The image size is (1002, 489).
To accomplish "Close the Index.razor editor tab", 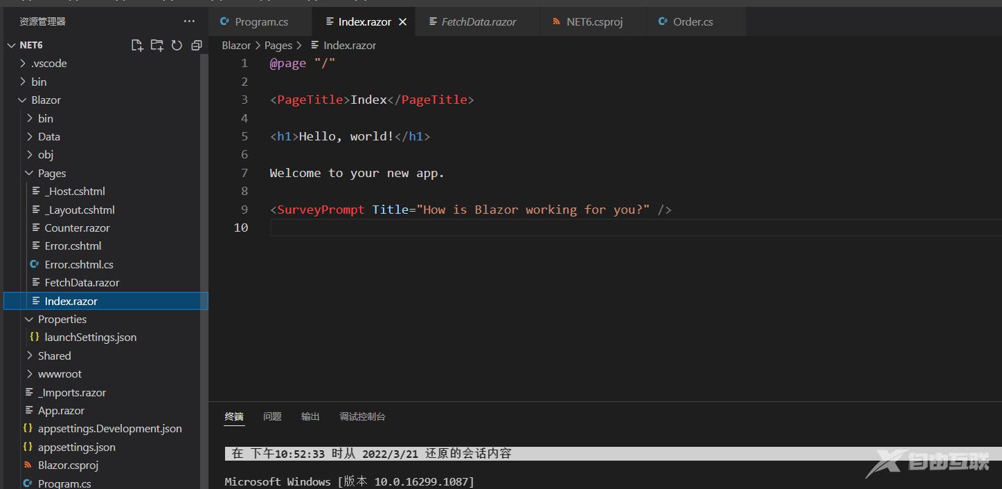I will pos(402,22).
